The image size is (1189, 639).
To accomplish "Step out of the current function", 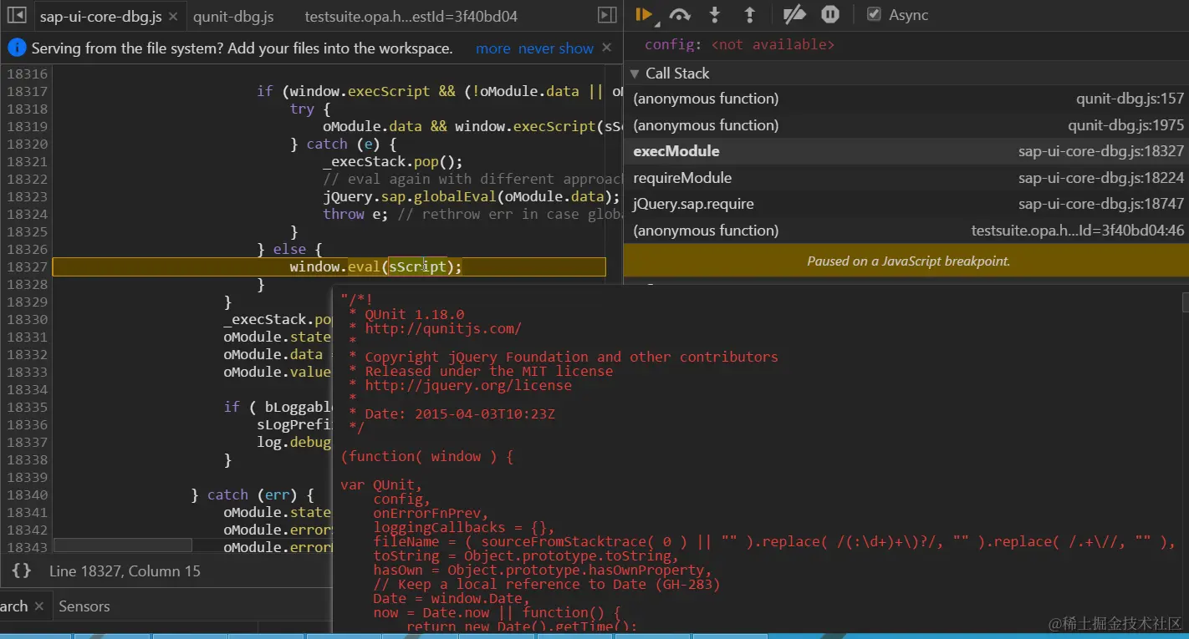I will [x=749, y=14].
